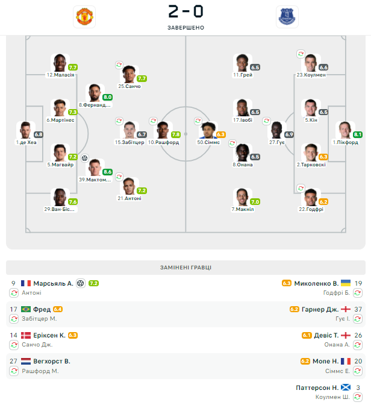The width and height of the screenshot is (371, 405).
Task: Click the Manchester United crest icon
Action: pyautogui.click(x=84, y=16)
